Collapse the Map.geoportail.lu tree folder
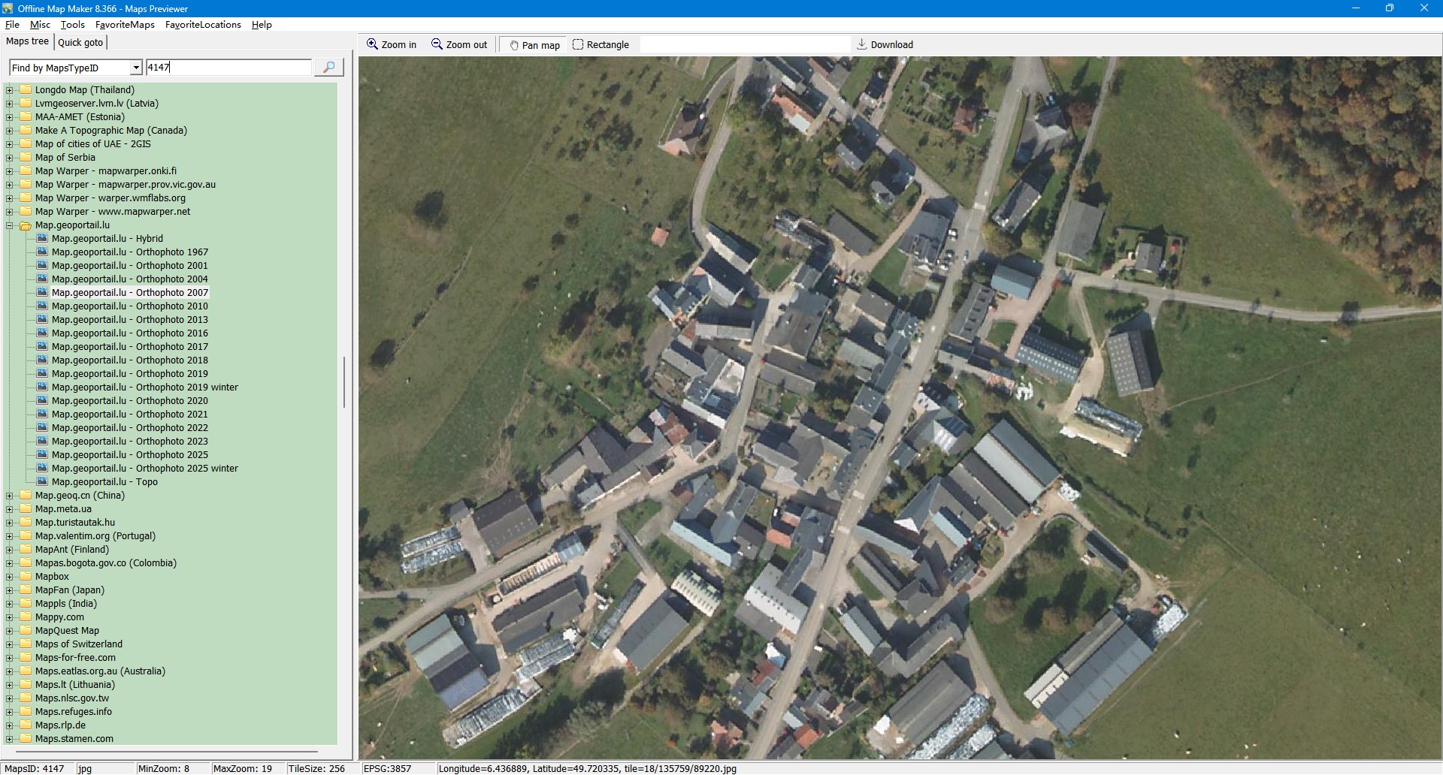Viewport: 1443px width, 775px height. point(10,225)
